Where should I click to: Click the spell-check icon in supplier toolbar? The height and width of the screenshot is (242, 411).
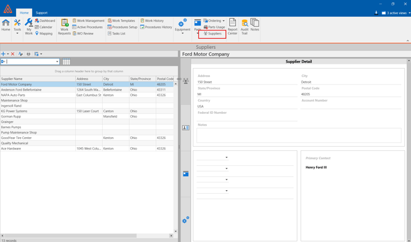click(x=20, y=54)
